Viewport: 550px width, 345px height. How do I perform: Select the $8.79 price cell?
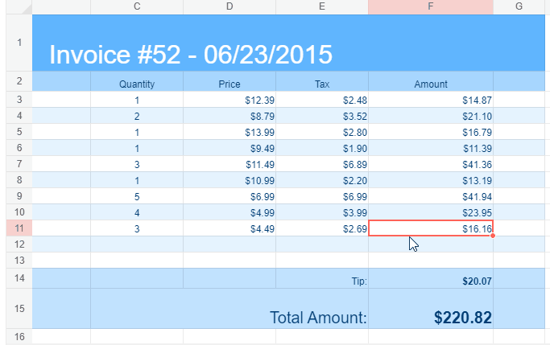point(230,116)
